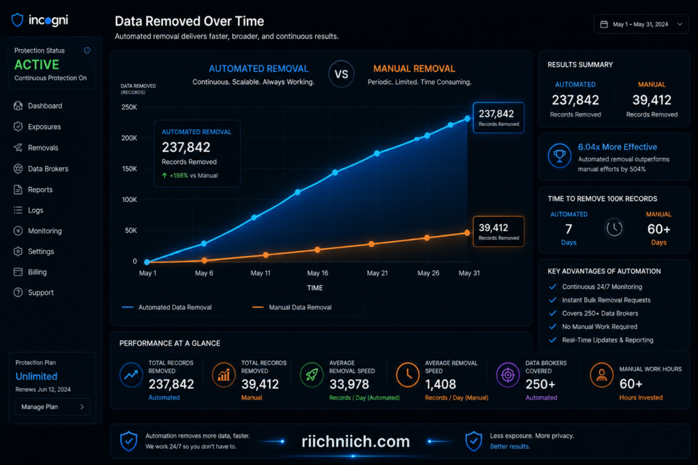This screenshot has width=698, height=465.
Task: Click the ACTIVE protection status text
Action: point(37,65)
